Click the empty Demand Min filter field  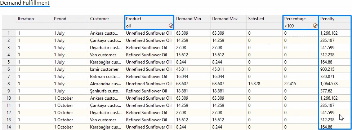(x=192, y=26)
